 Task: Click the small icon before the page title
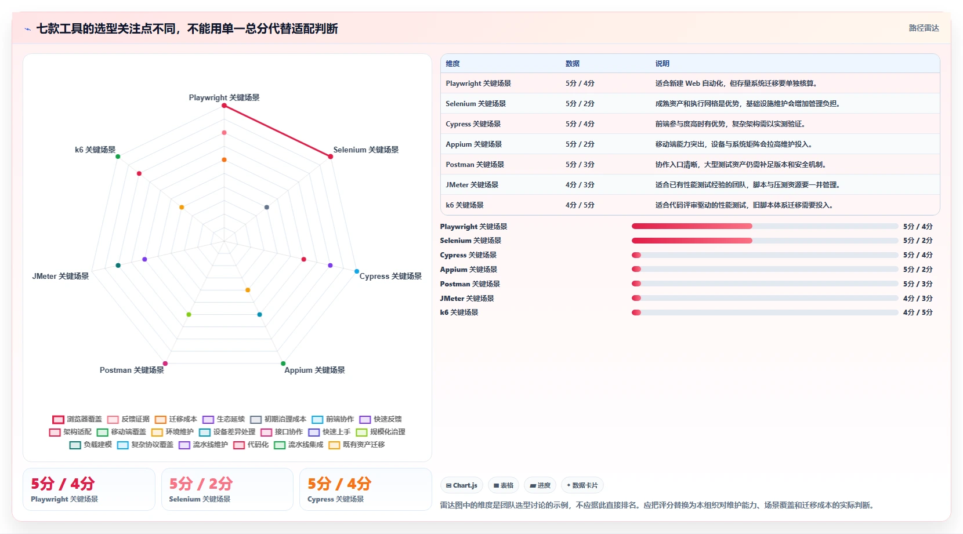(x=27, y=29)
